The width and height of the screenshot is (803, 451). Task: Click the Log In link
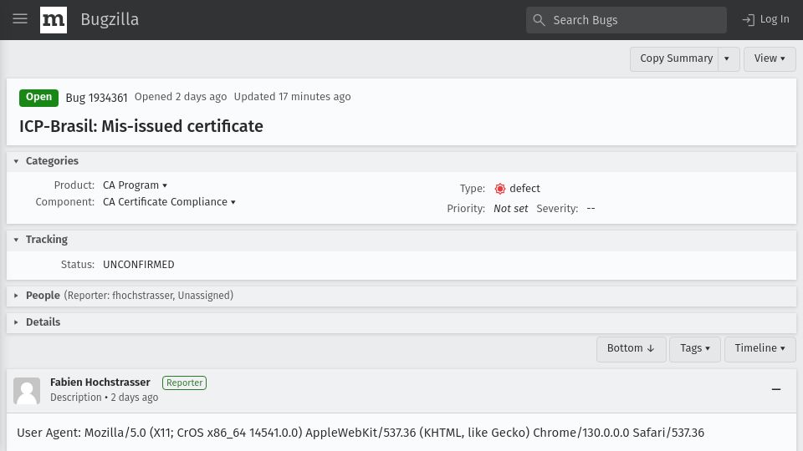point(765,19)
